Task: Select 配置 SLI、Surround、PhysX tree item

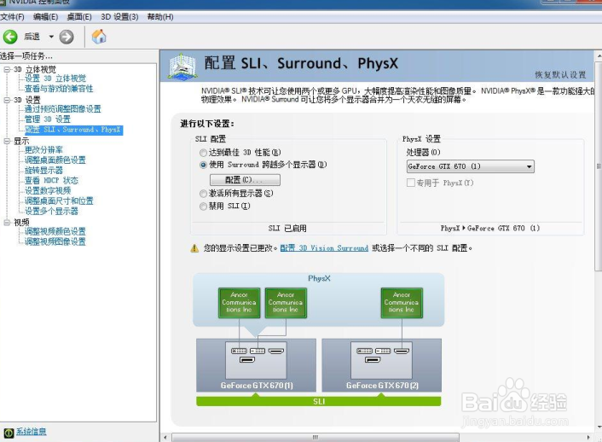Action: 73,130
